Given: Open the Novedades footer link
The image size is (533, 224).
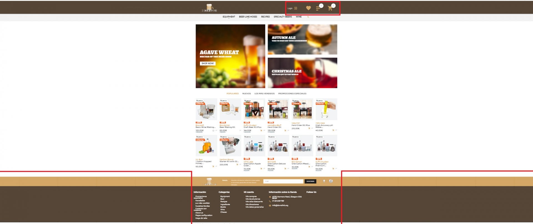Looking at the screenshot, I should pyautogui.click(x=200, y=200).
